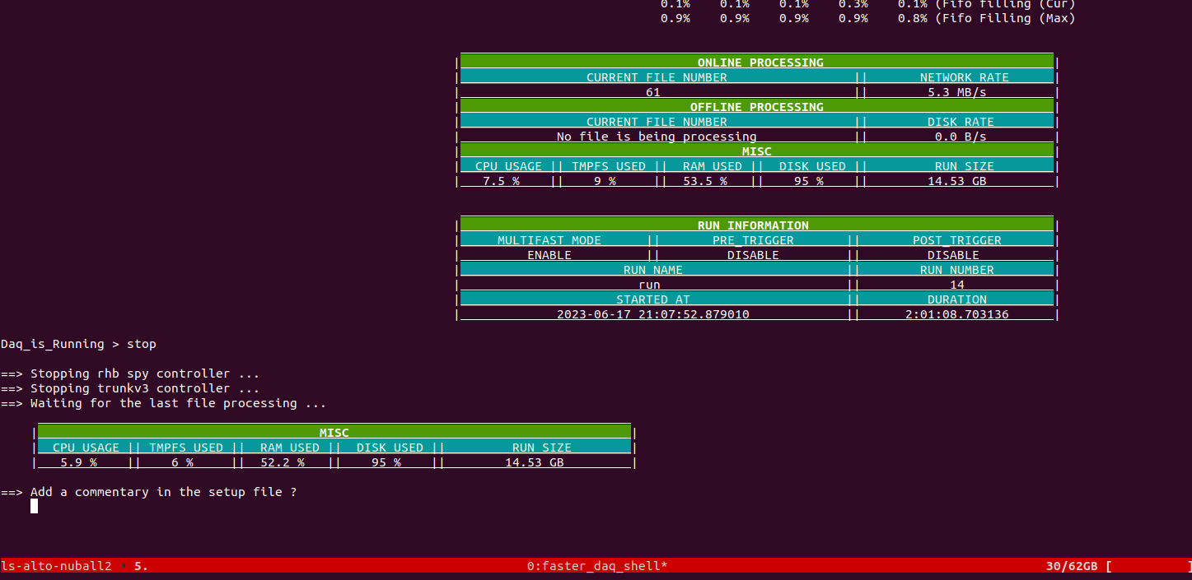Click the text cursor below commentary prompt
1192x580 pixels.
click(x=34, y=506)
